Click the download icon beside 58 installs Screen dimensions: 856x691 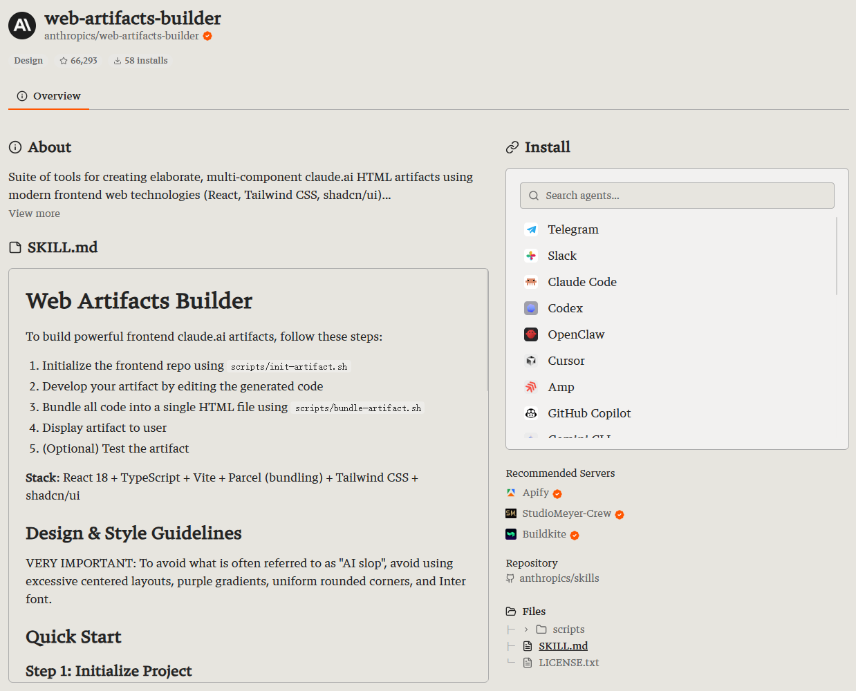(x=118, y=61)
